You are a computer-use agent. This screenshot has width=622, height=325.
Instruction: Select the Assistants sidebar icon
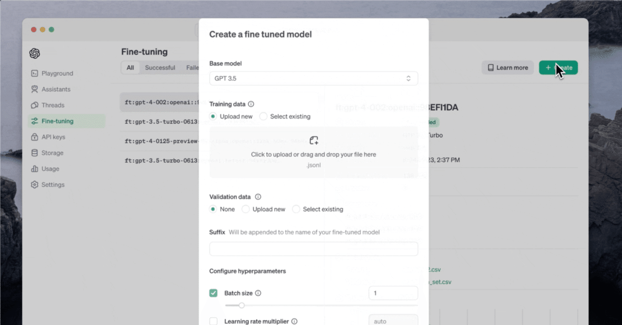click(x=34, y=89)
